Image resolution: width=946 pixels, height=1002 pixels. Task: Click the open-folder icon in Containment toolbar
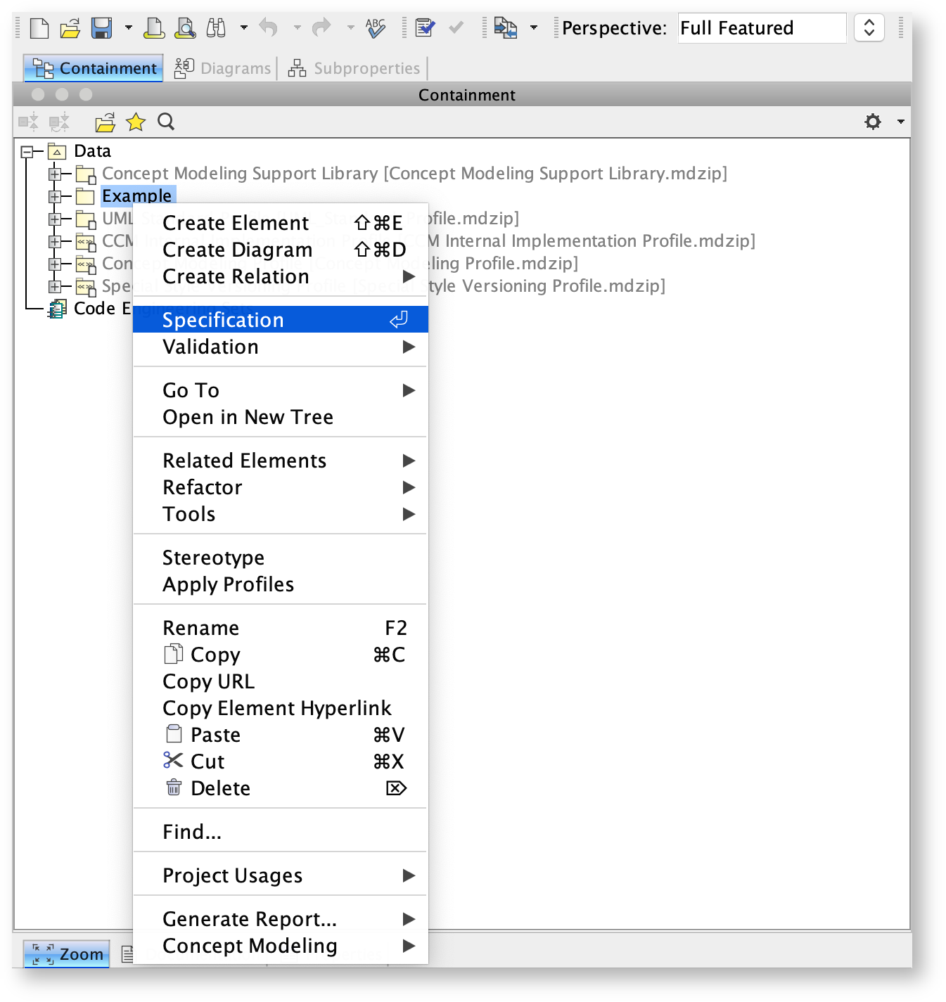click(x=106, y=122)
